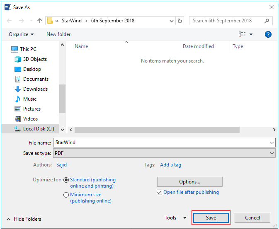This screenshot has height=229, width=279.
Task: Click the Save button
Action: point(211,218)
